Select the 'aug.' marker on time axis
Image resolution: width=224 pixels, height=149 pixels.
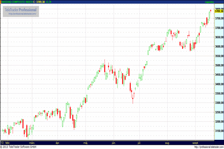[x=168, y=143]
